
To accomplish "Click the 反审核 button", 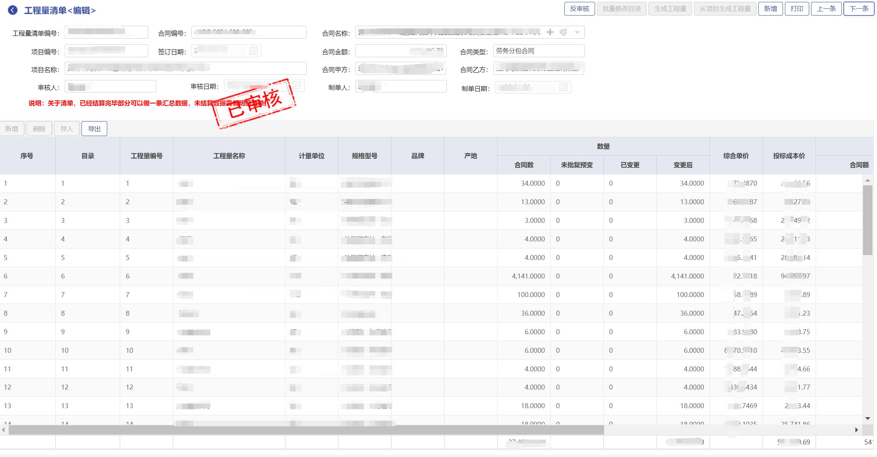I will (x=579, y=9).
